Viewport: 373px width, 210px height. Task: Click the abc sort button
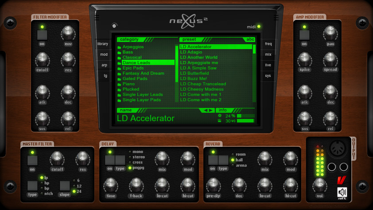250,39
